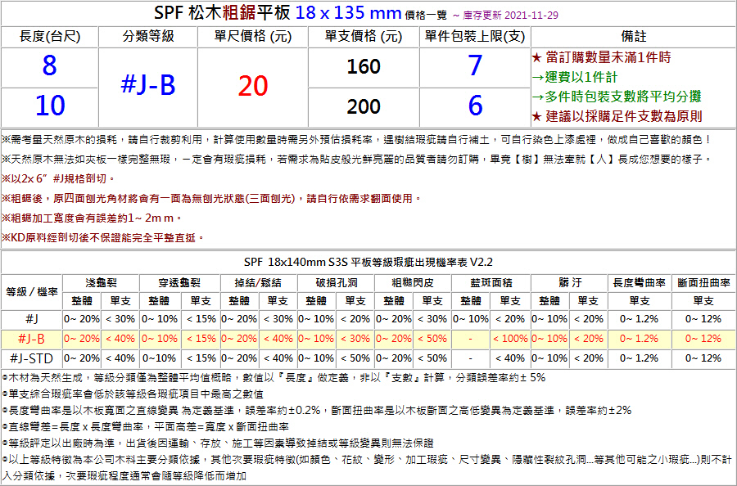Click the '等級 / 機率' header cell
737x486 pixels.
click(31, 291)
